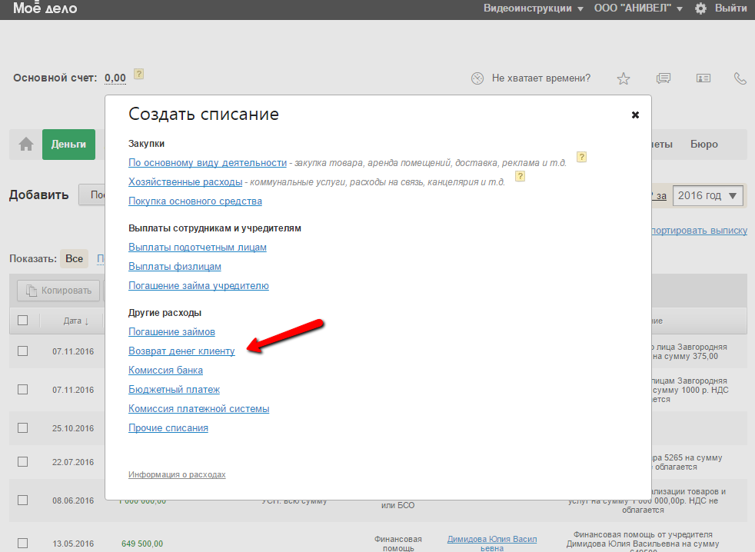Select the 'Все' show filter
The height and width of the screenshot is (552, 755).
(74, 258)
